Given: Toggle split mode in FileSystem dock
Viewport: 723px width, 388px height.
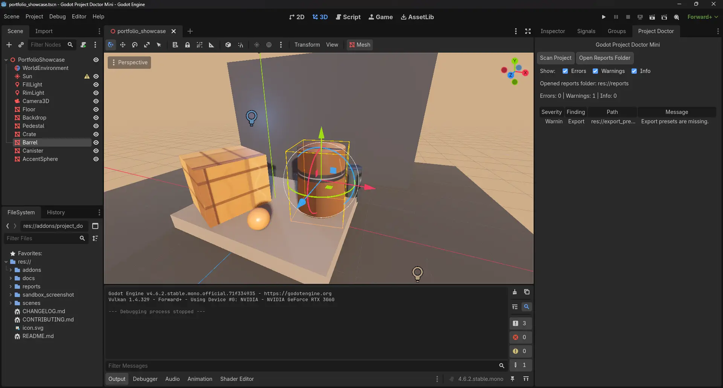Looking at the screenshot, I should click(95, 226).
